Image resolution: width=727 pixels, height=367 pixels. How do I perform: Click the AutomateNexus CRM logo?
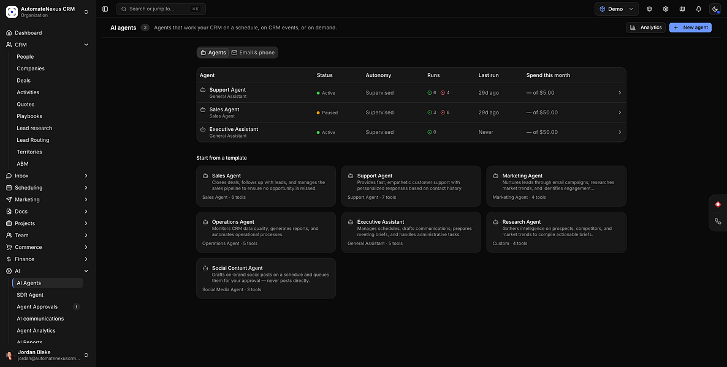coord(12,12)
